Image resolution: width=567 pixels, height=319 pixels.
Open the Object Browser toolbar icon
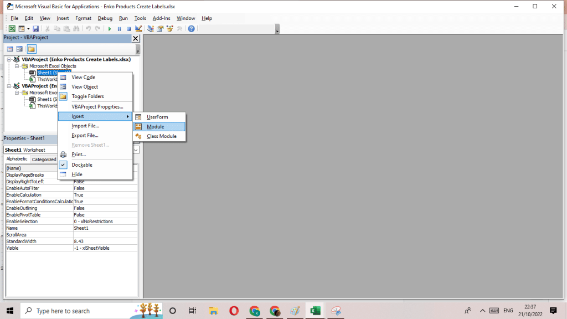click(169, 29)
